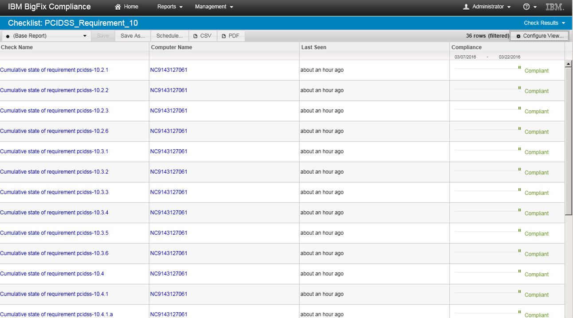Click the vertical scrollbar thumb
The height and width of the screenshot is (318, 573).
[x=569, y=142]
